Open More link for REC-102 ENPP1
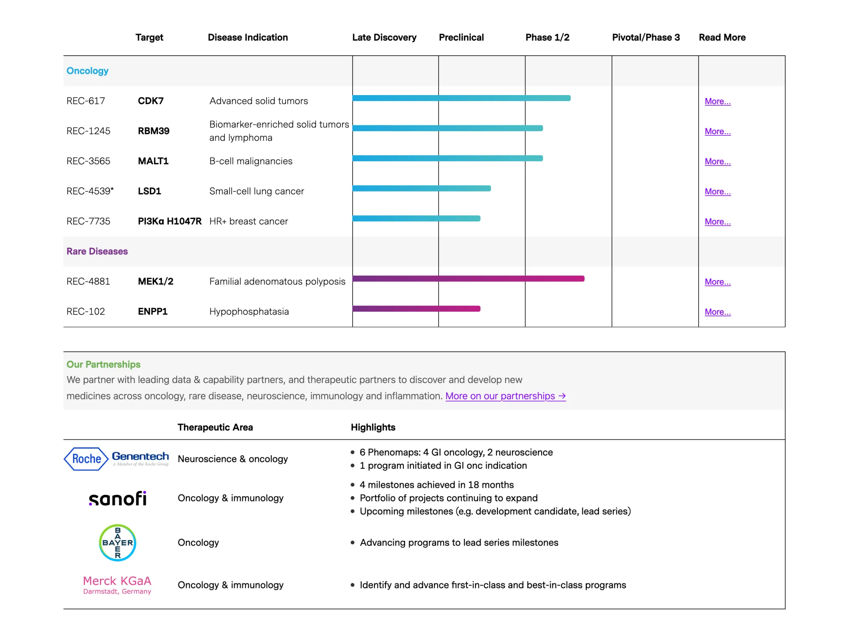This screenshot has width=849, height=624. (x=717, y=312)
